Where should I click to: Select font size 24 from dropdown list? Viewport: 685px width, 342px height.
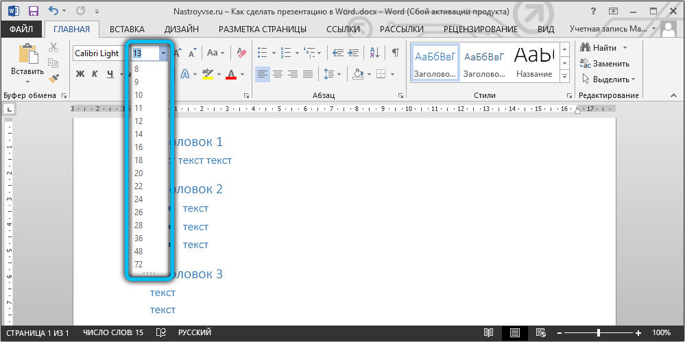click(139, 199)
